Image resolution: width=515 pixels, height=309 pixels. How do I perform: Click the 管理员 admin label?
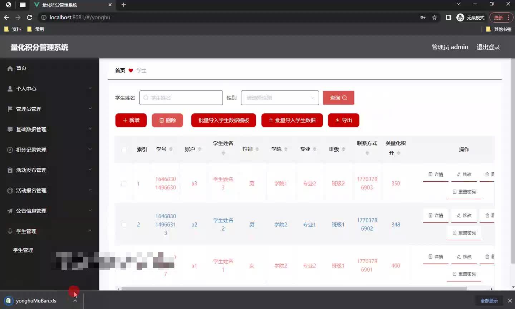tap(450, 47)
